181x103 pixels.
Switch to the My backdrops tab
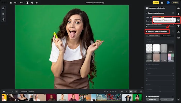pyautogui.click(x=167, y=36)
